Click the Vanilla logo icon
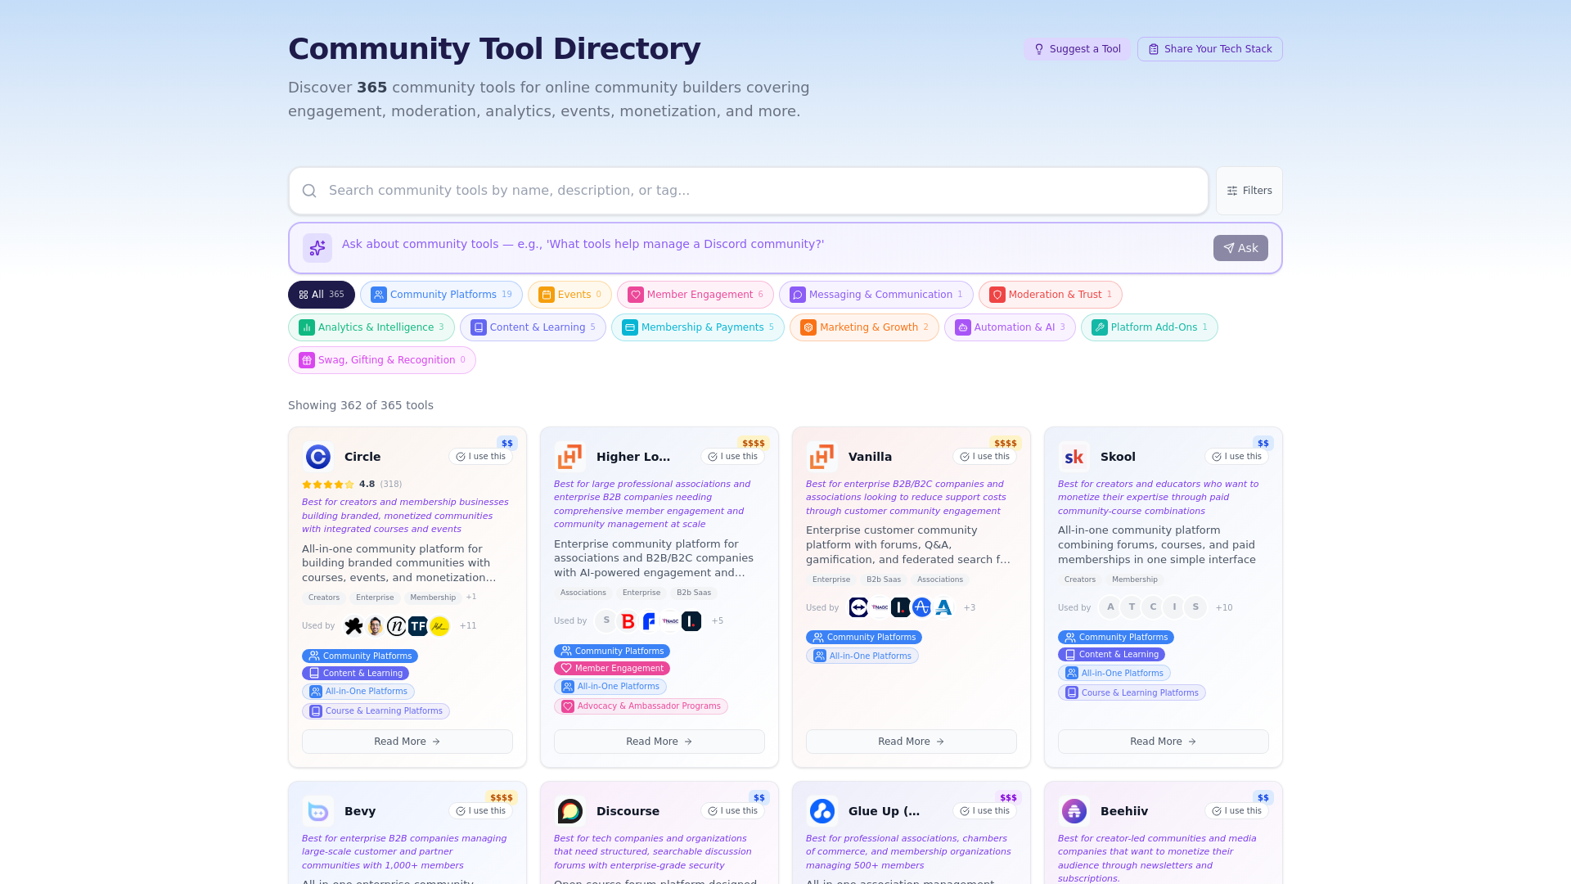 coord(822,457)
